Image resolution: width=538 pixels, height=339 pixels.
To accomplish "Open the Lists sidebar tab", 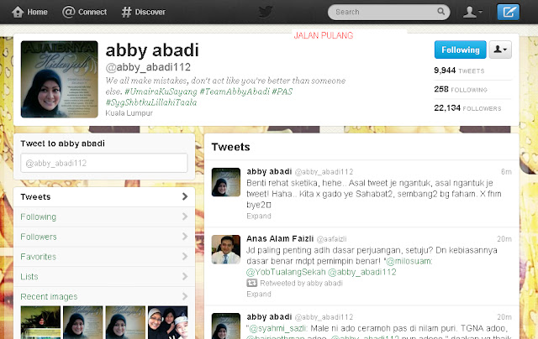I will pos(104,276).
